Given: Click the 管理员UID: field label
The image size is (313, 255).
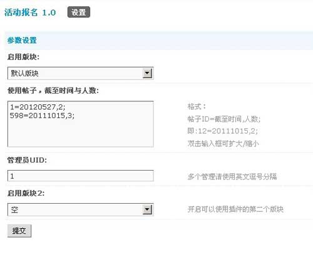Looking at the screenshot, I should pos(27,160).
